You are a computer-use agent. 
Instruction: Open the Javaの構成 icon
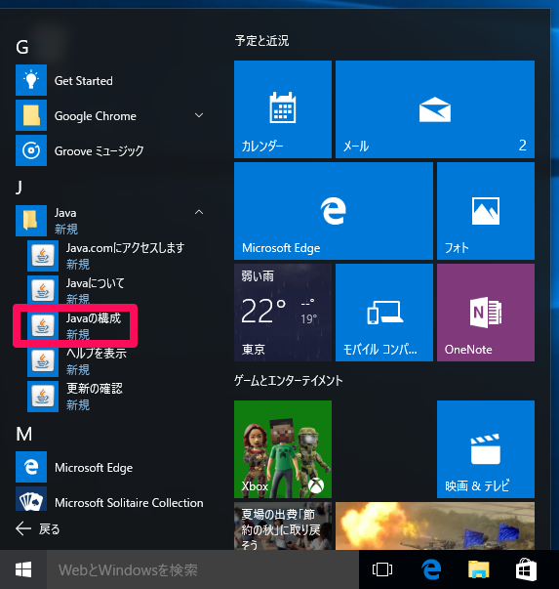(43, 325)
